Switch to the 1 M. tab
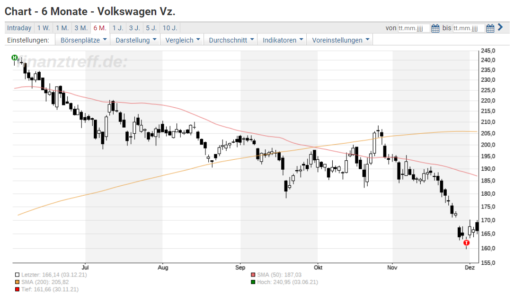This screenshot has width=514, height=303. (62, 28)
